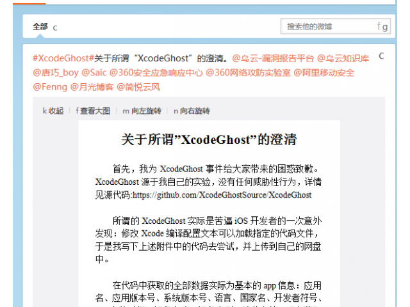The height and width of the screenshot is (307, 410).
Task: Open the @乌云知识库 profile mention
Action: (343, 58)
